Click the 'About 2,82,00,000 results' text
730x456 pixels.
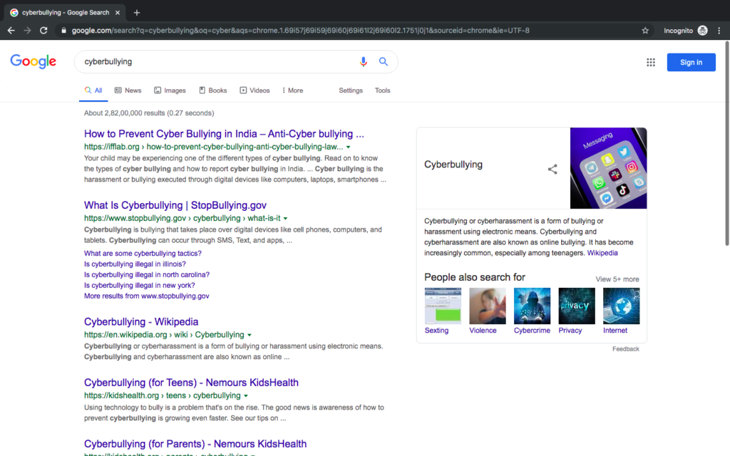click(x=149, y=113)
